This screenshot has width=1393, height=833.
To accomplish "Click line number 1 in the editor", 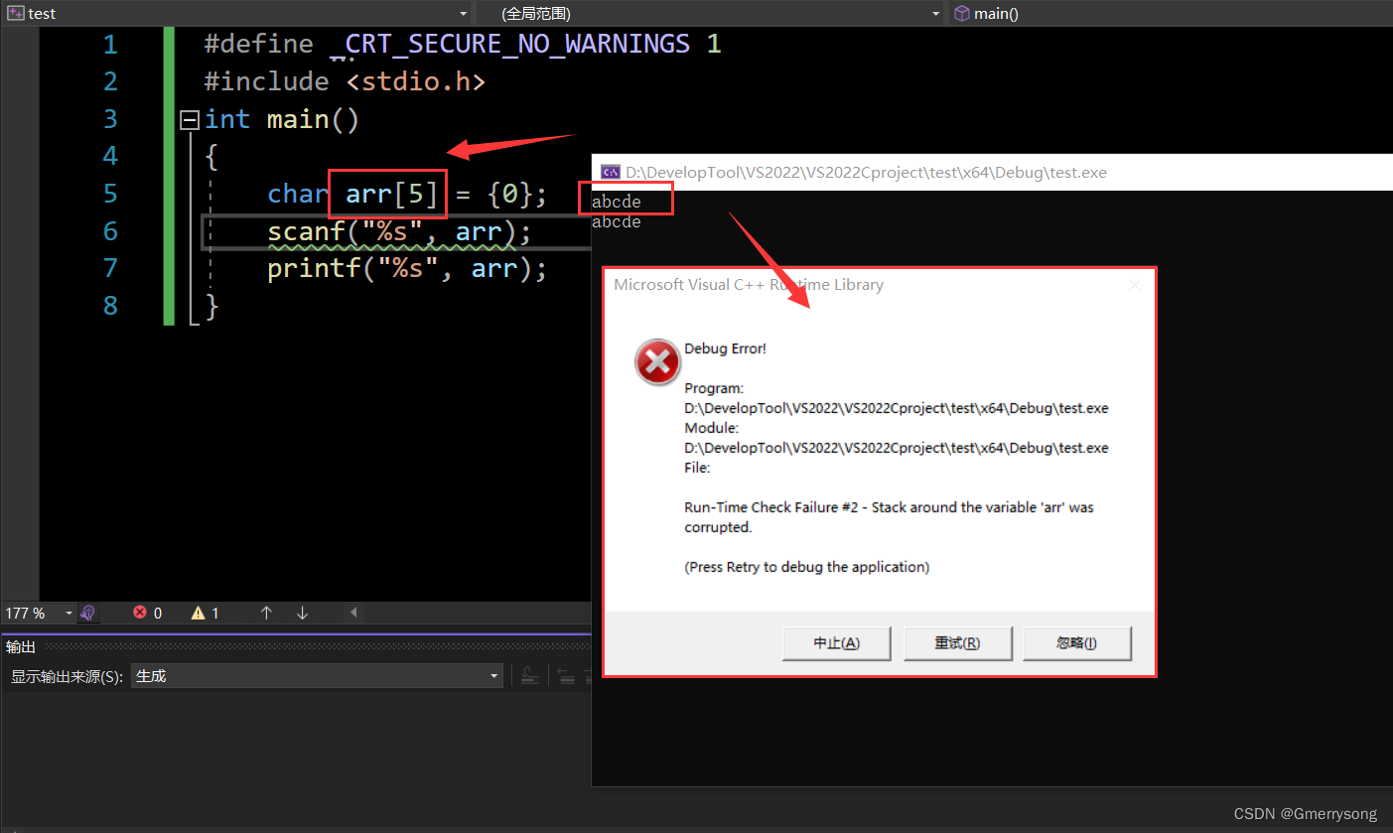I will click(x=109, y=45).
